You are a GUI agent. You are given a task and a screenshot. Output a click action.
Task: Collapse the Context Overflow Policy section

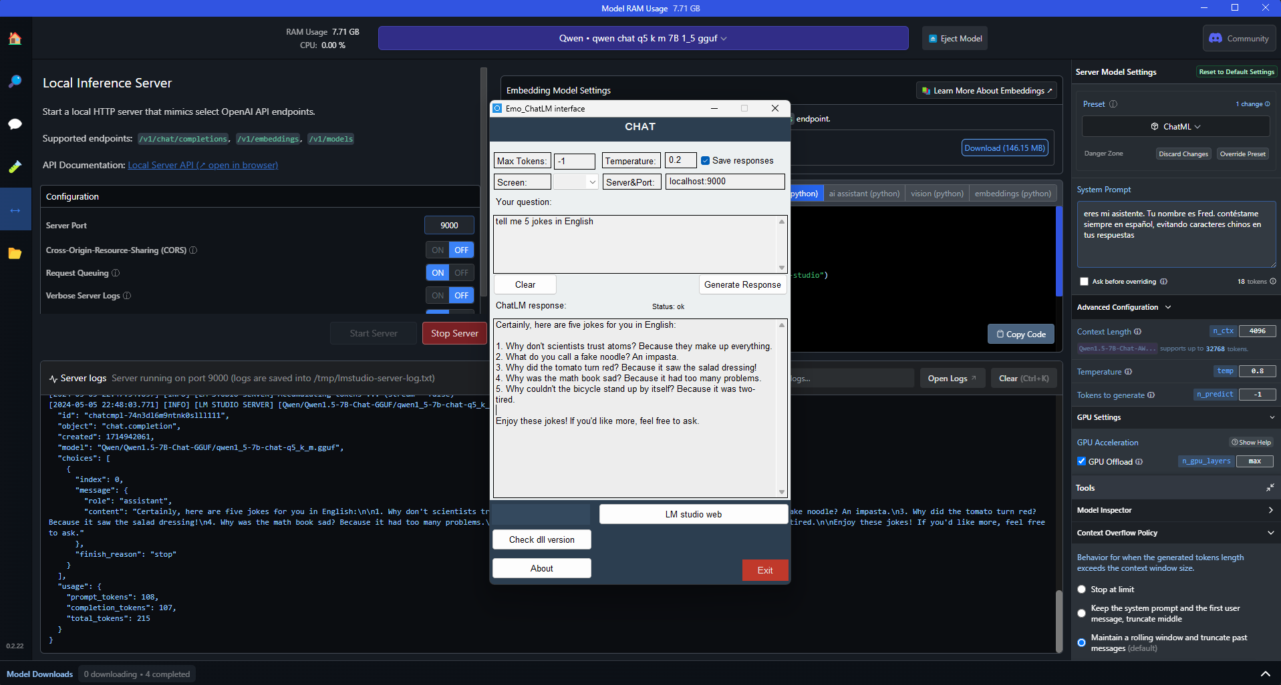point(1270,533)
